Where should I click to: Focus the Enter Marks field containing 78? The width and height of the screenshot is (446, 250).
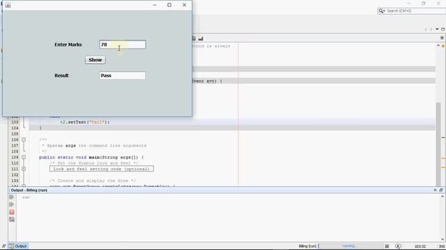click(x=123, y=44)
